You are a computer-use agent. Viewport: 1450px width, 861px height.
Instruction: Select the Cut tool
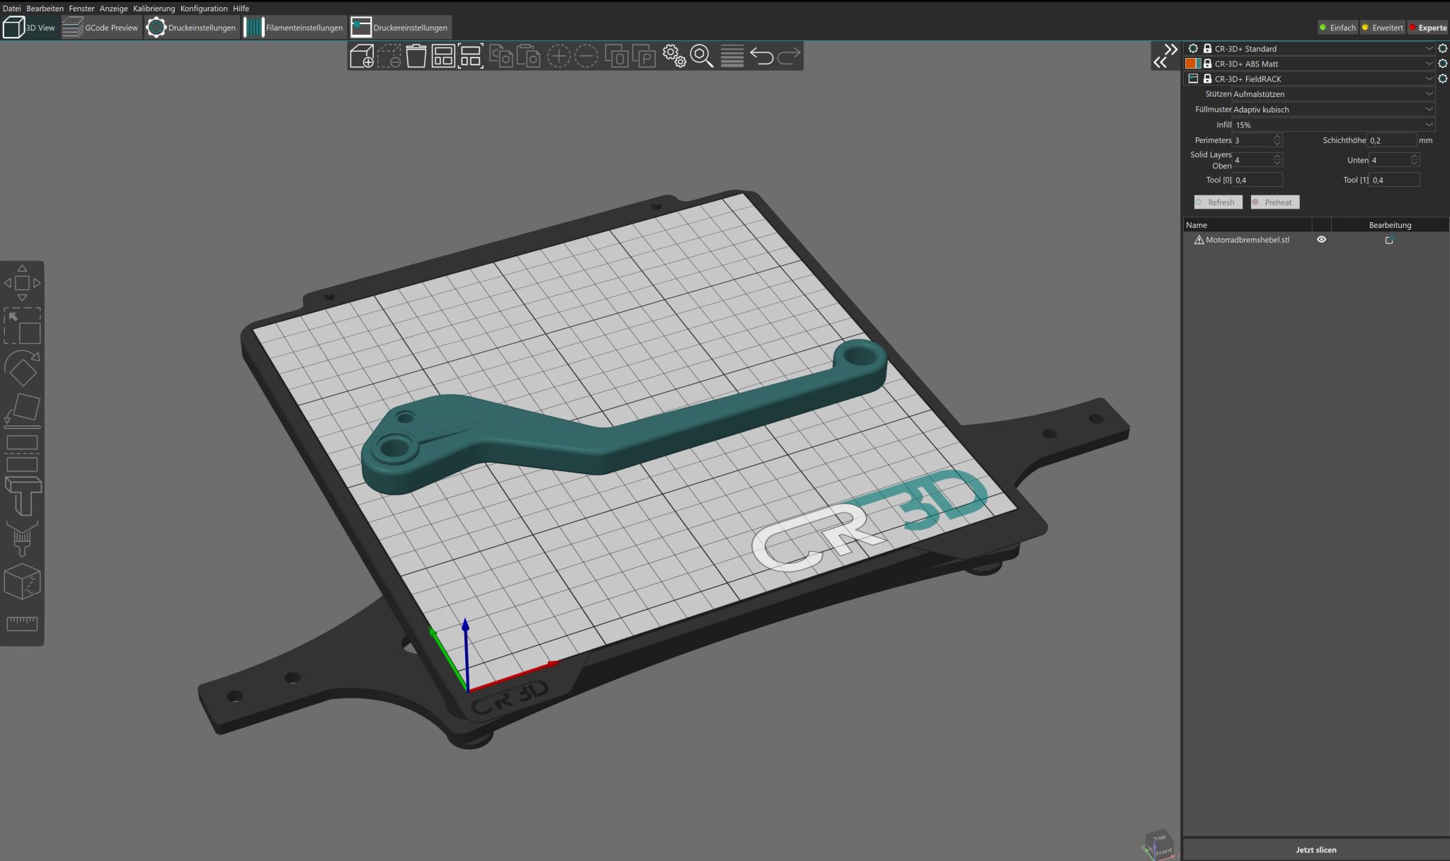pyautogui.click(x=22, y=453)
